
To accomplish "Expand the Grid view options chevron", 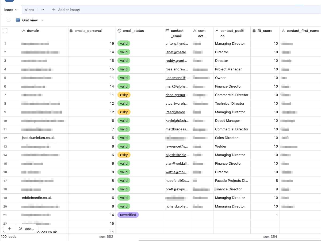I will [42, 20].
